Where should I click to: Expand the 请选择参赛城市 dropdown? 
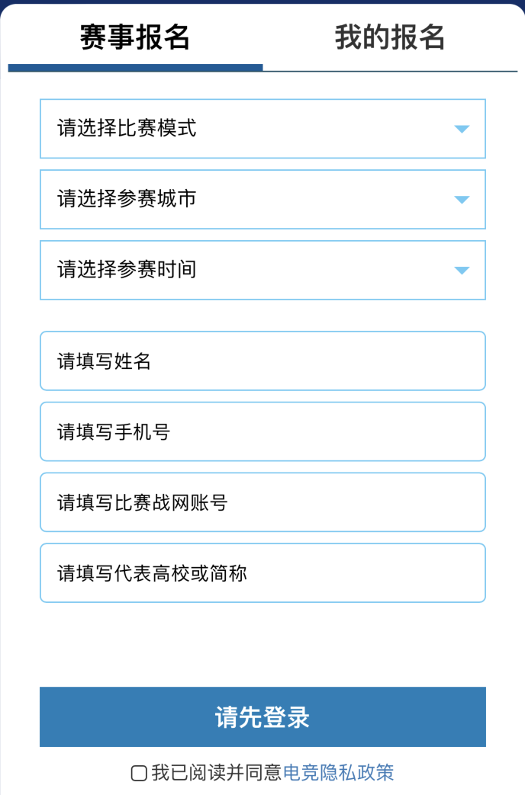pyautogui.click(x=262, y=200)
